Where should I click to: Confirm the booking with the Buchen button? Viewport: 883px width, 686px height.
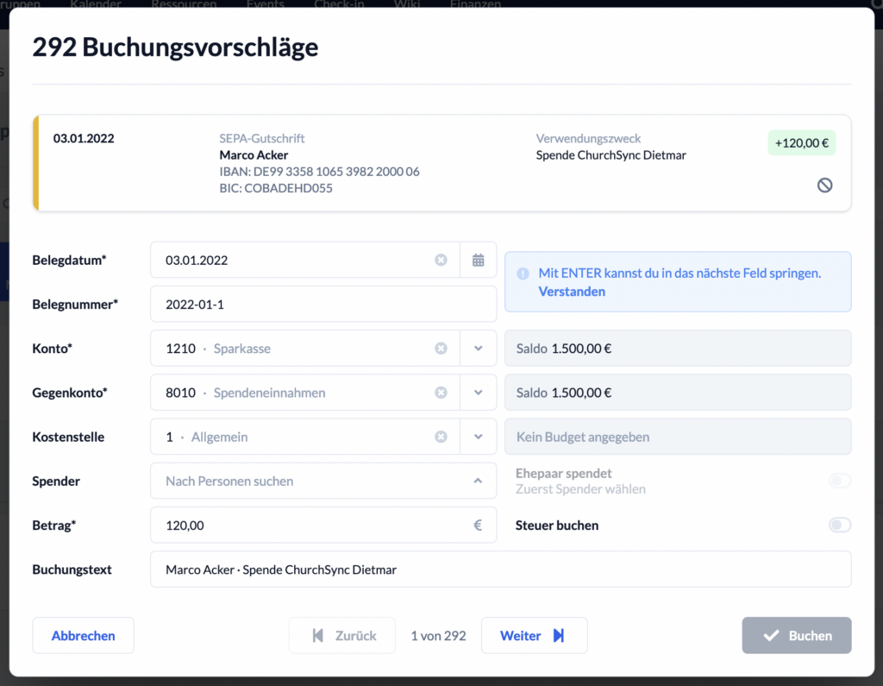(796, 635)
